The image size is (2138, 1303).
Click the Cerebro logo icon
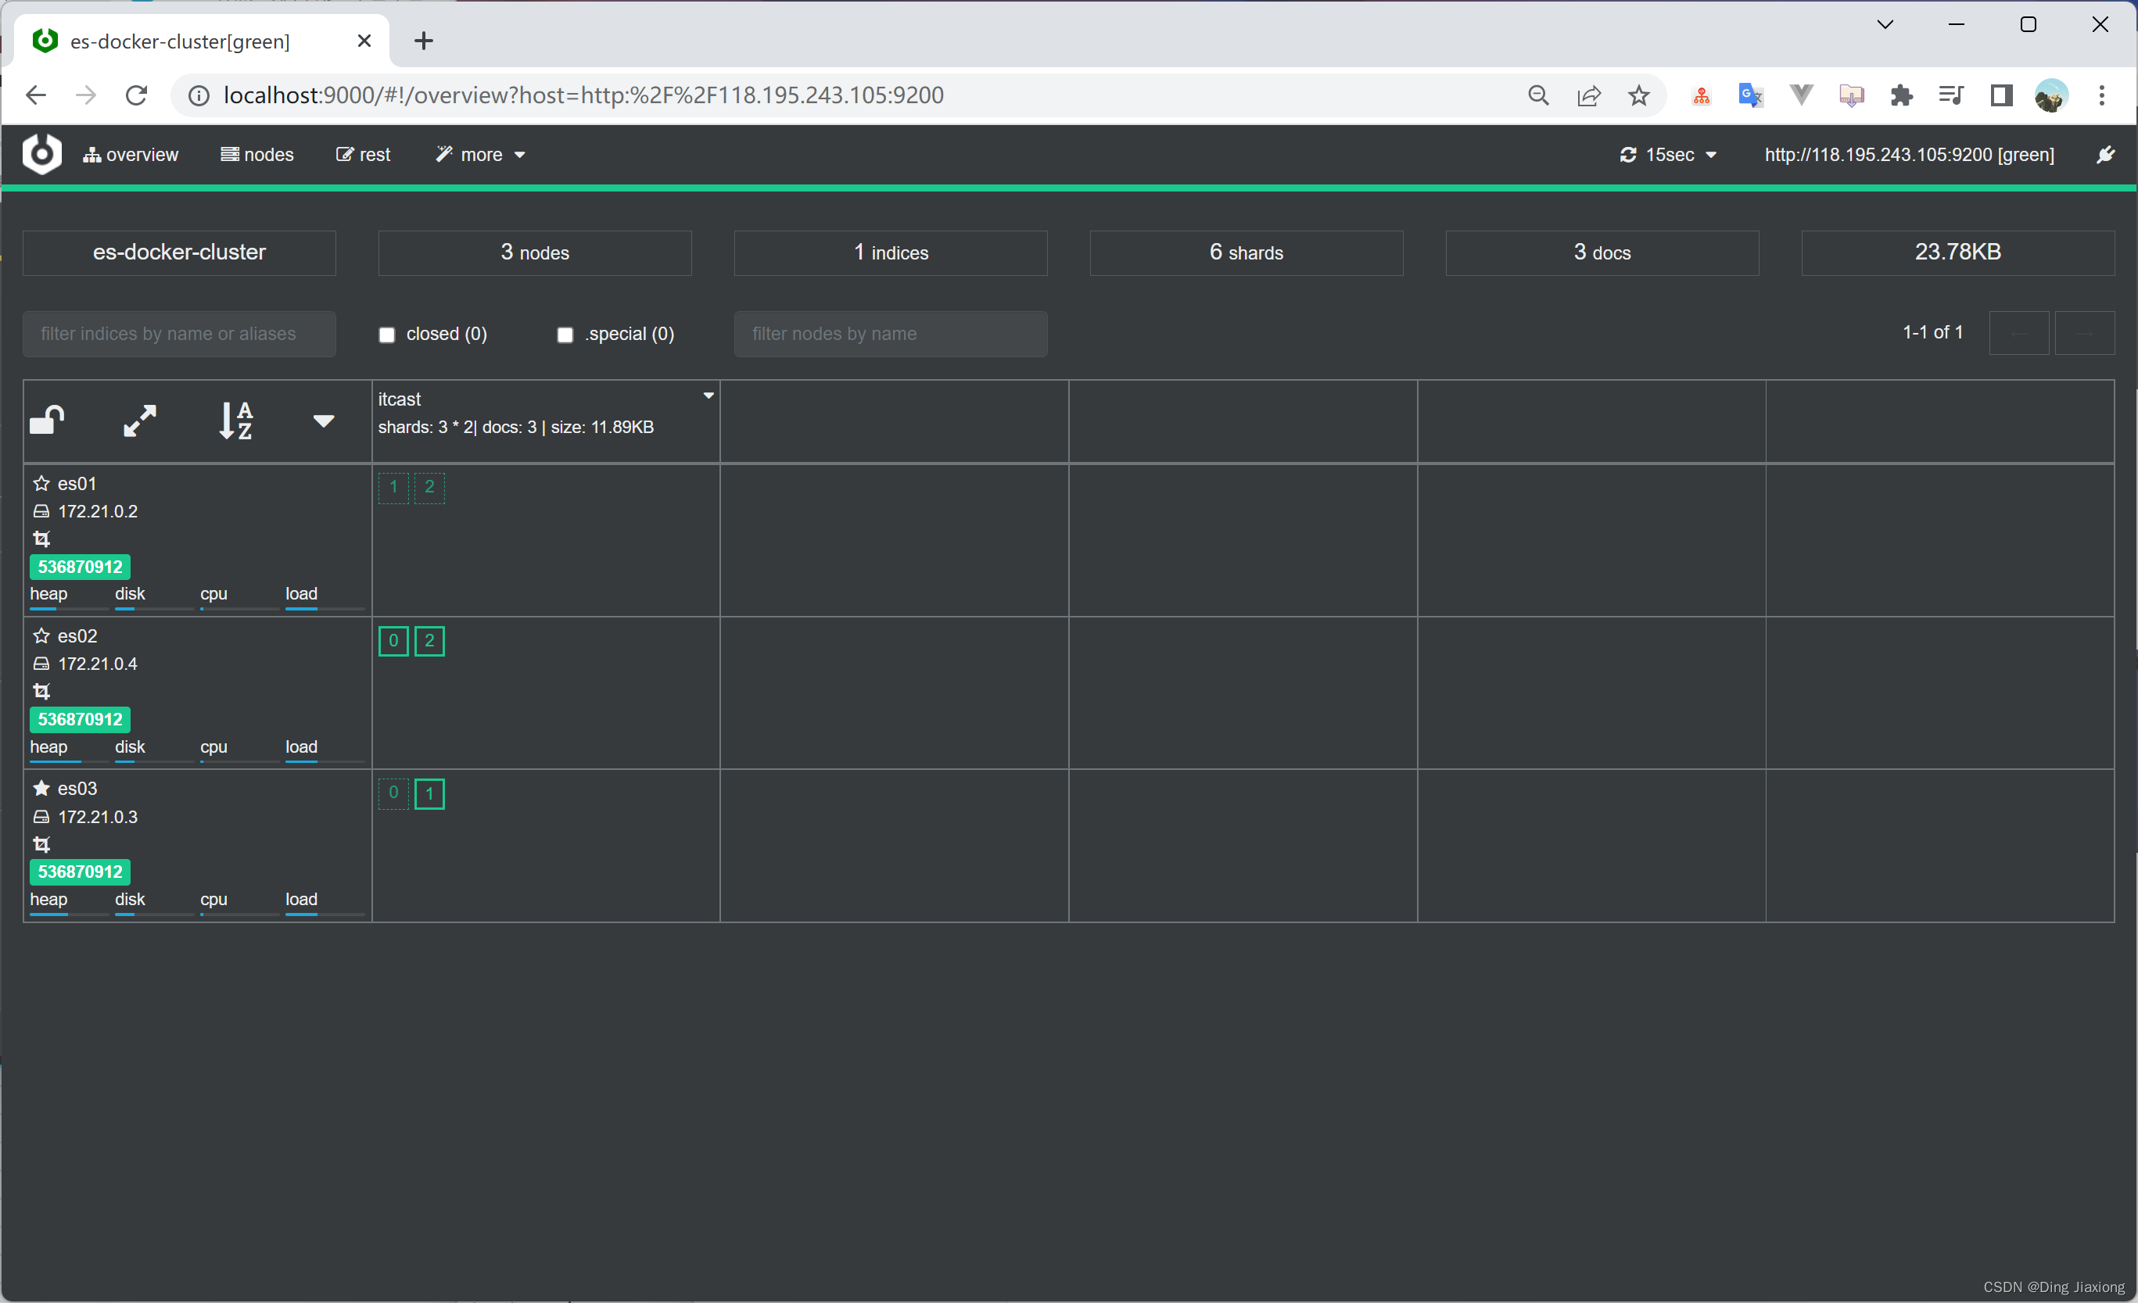(x=41, y=155)
